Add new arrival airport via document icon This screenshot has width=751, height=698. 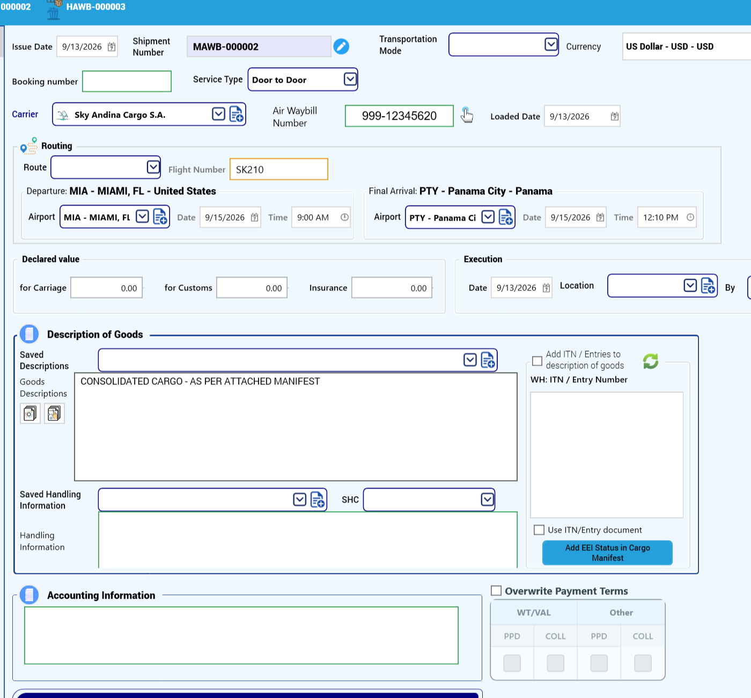point(506,217)
